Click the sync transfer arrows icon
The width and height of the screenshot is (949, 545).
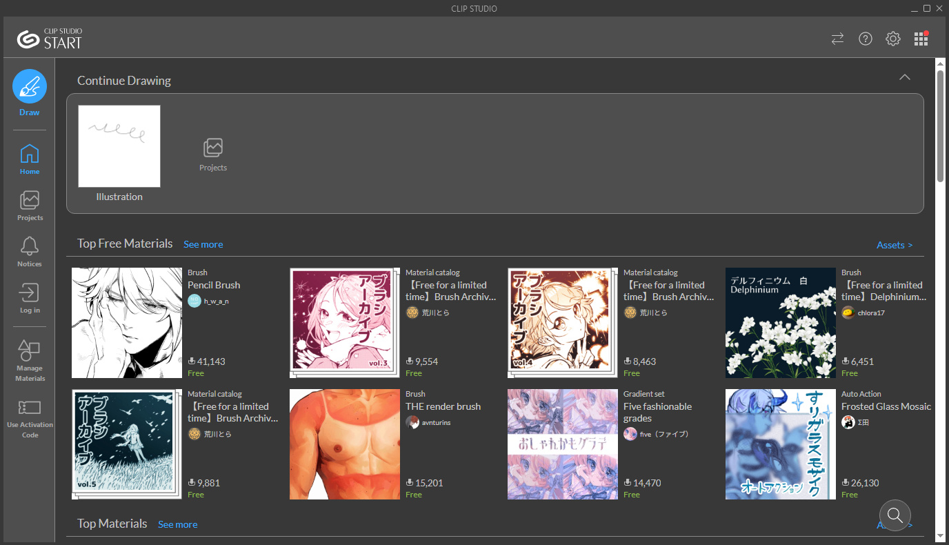(x=837, y=39)
